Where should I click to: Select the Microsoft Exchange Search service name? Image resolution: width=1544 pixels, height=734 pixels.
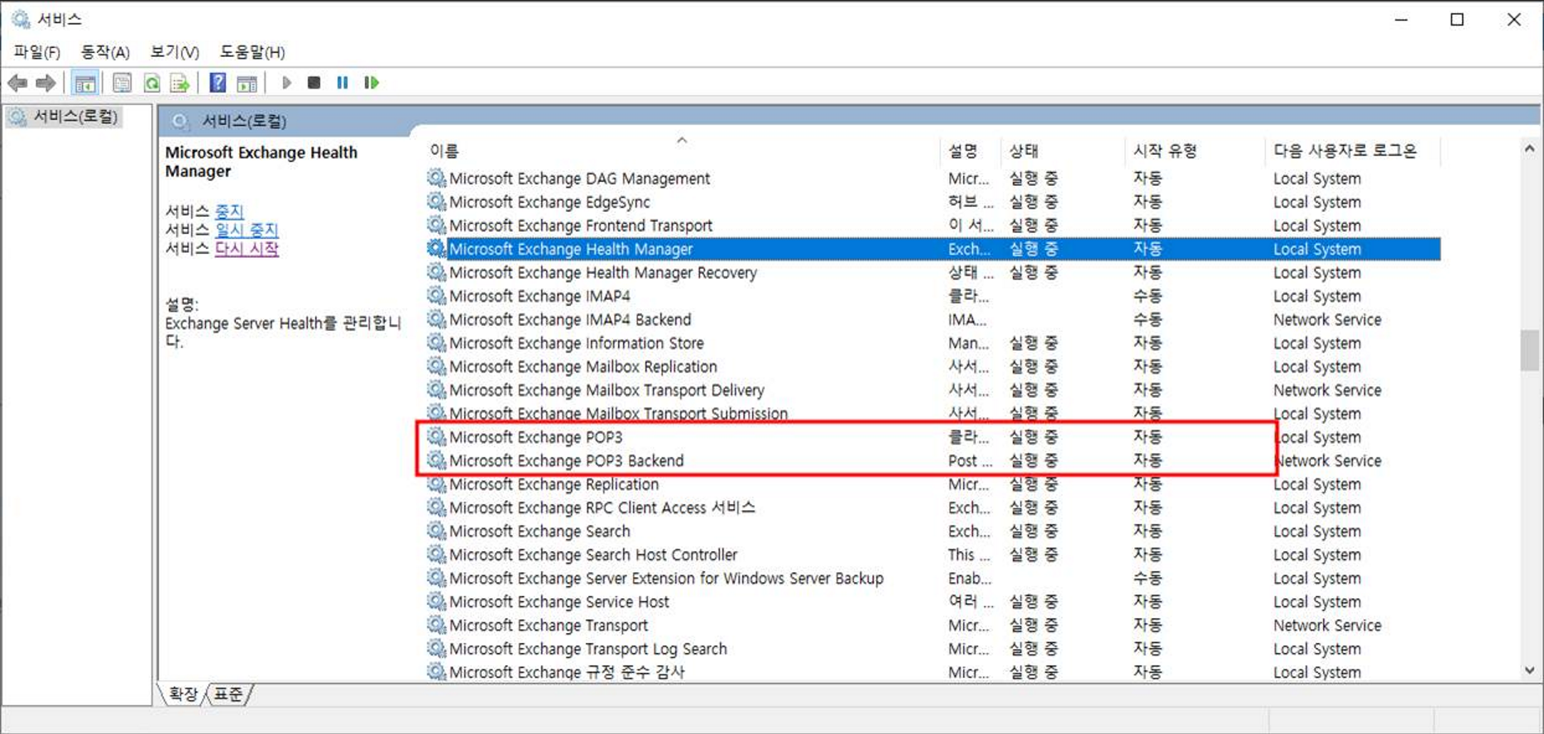[539, 531]
